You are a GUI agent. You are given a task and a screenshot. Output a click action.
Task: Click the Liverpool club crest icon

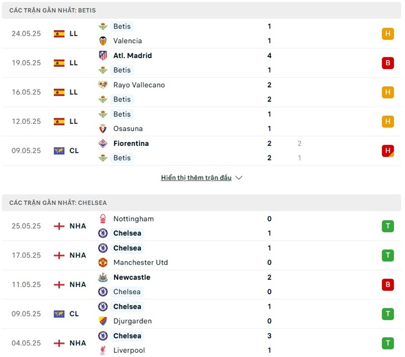pyautogui.click(x=103, y=350)
